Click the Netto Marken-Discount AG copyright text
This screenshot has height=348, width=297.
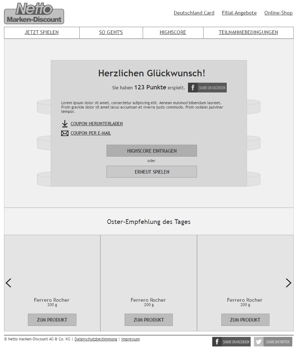click(37, 339)
